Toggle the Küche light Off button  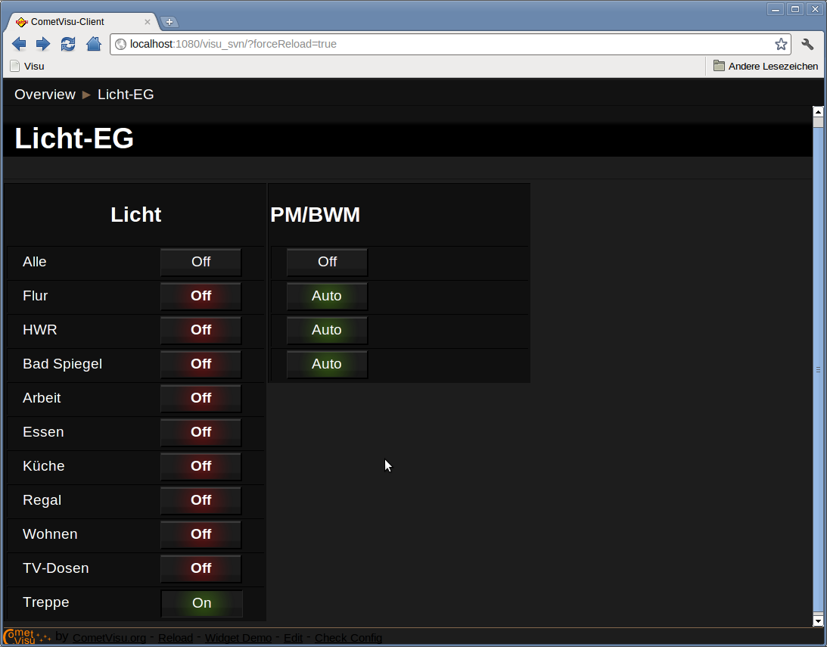click(x=201, y=466)
